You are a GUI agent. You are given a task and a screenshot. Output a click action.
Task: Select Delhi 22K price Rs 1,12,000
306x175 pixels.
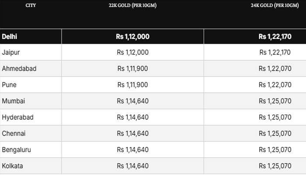click(x=133, y=37)
